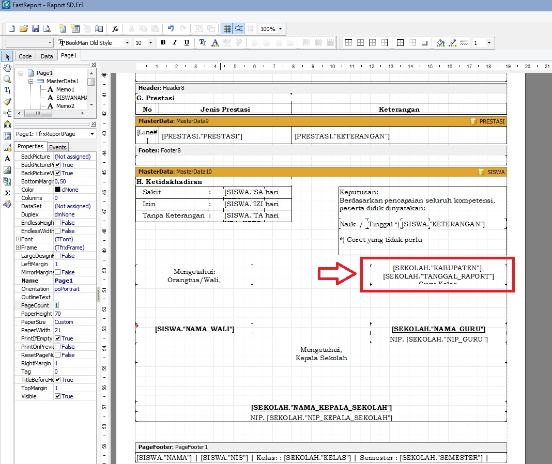Click the Undo arrow icon

tap(171, 29)
